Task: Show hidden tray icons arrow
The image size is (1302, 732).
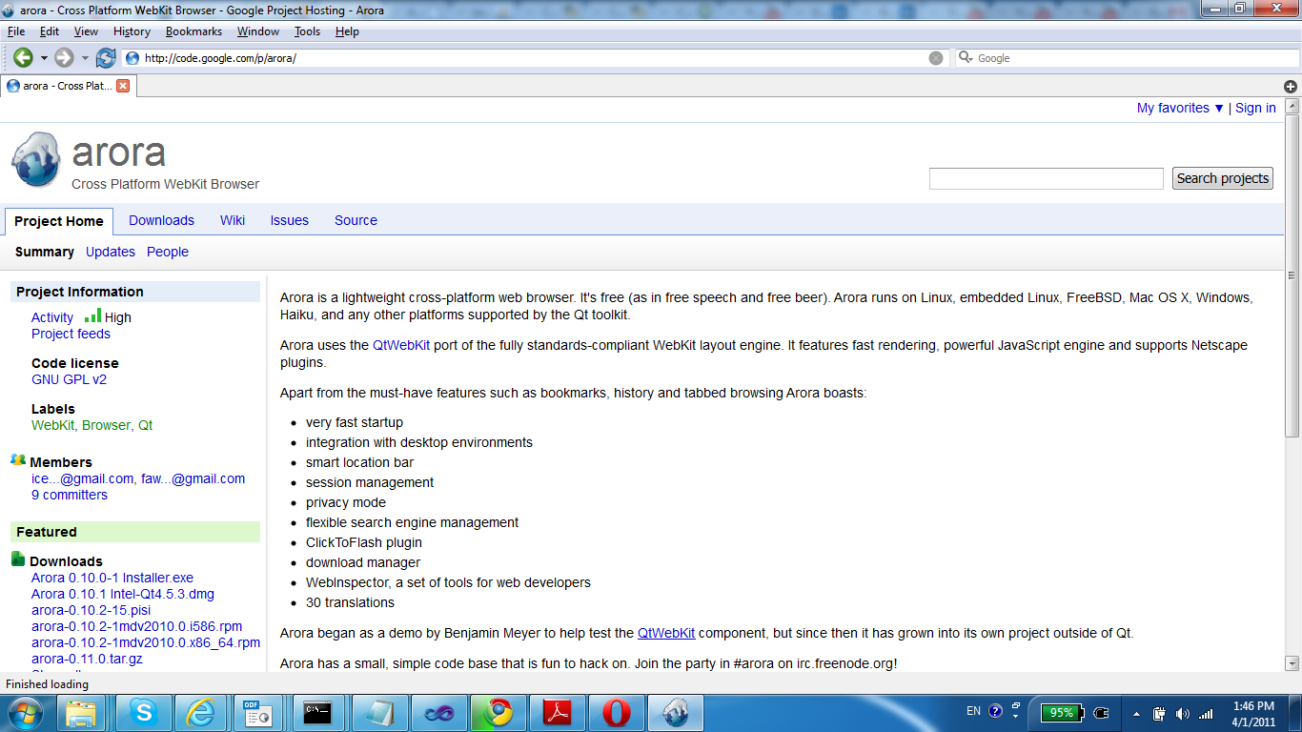Action: 1136,713
